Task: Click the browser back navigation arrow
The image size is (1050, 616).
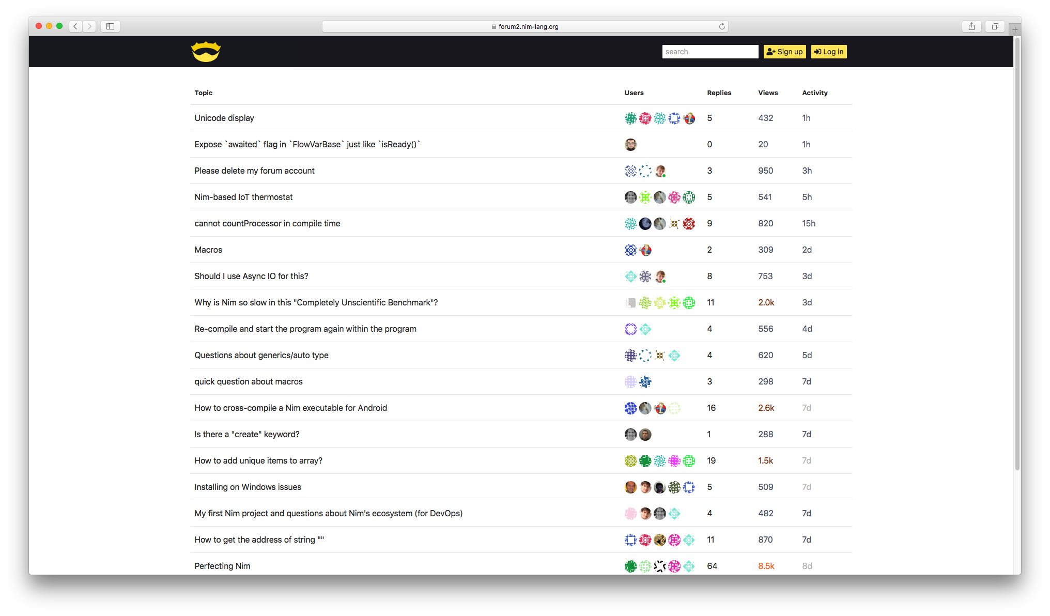Action: (x=76, y=26)
